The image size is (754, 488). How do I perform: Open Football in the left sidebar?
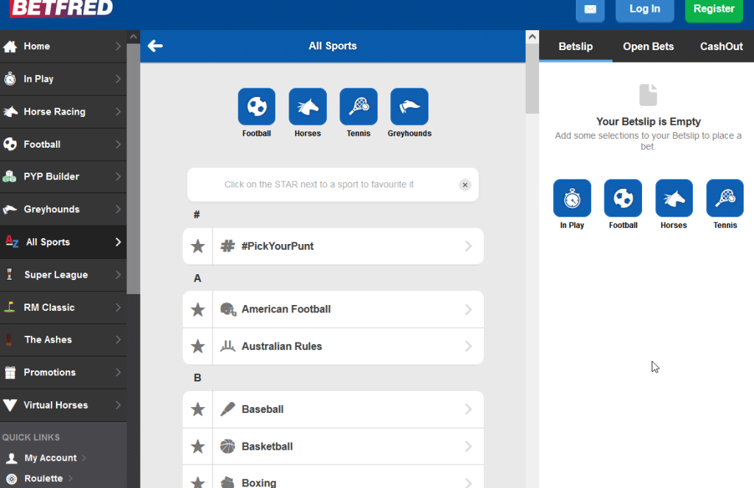(x=63, y=144)
